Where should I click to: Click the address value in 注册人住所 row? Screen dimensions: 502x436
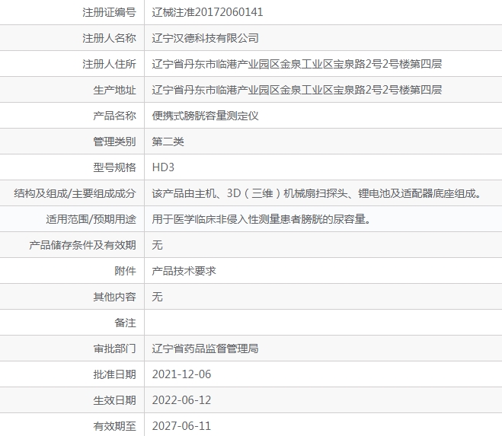(297, 64)
